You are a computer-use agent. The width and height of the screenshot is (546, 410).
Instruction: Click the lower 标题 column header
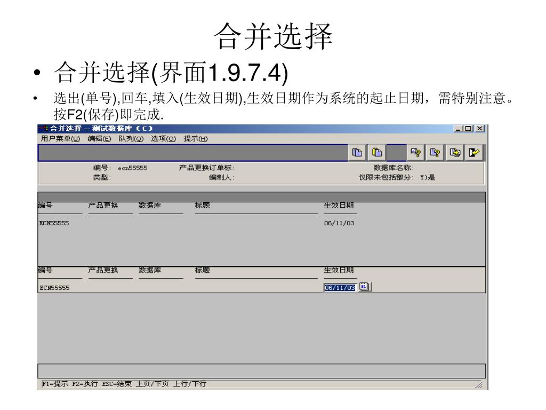click(202, 270)
